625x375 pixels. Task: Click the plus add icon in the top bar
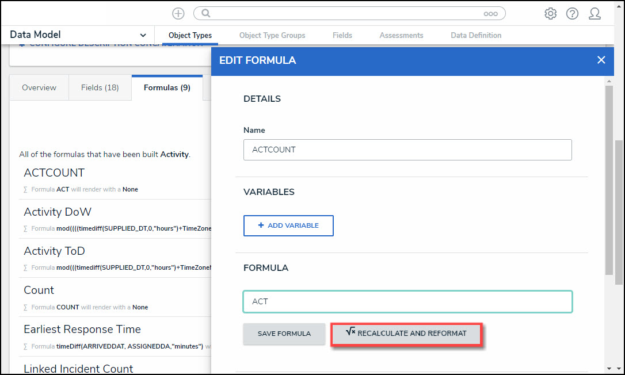178,13
